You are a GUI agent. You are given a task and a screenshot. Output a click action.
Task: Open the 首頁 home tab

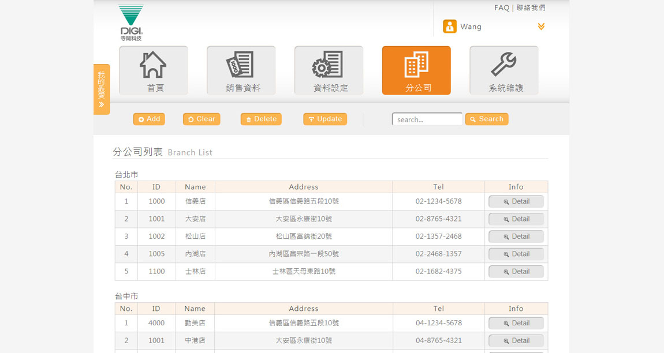[154, 70]
